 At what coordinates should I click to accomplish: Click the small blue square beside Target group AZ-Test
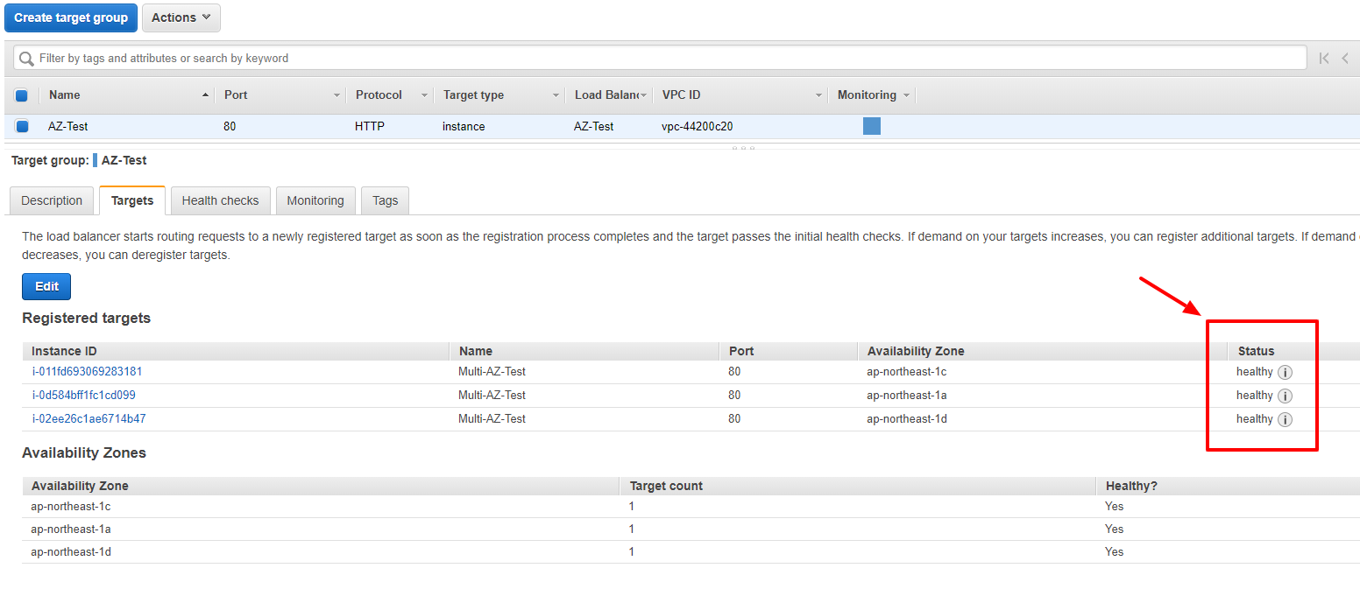[x=96, y=160]
